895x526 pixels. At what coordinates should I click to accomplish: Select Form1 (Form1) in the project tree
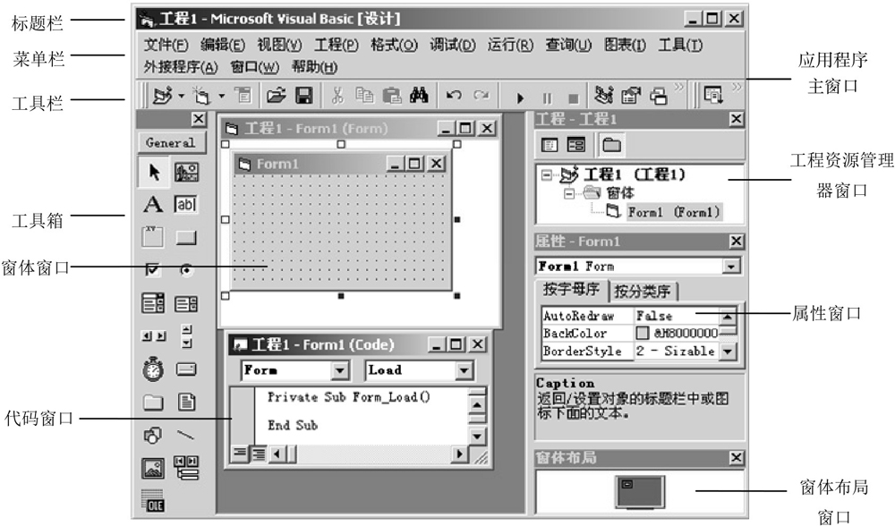(674, 212)
